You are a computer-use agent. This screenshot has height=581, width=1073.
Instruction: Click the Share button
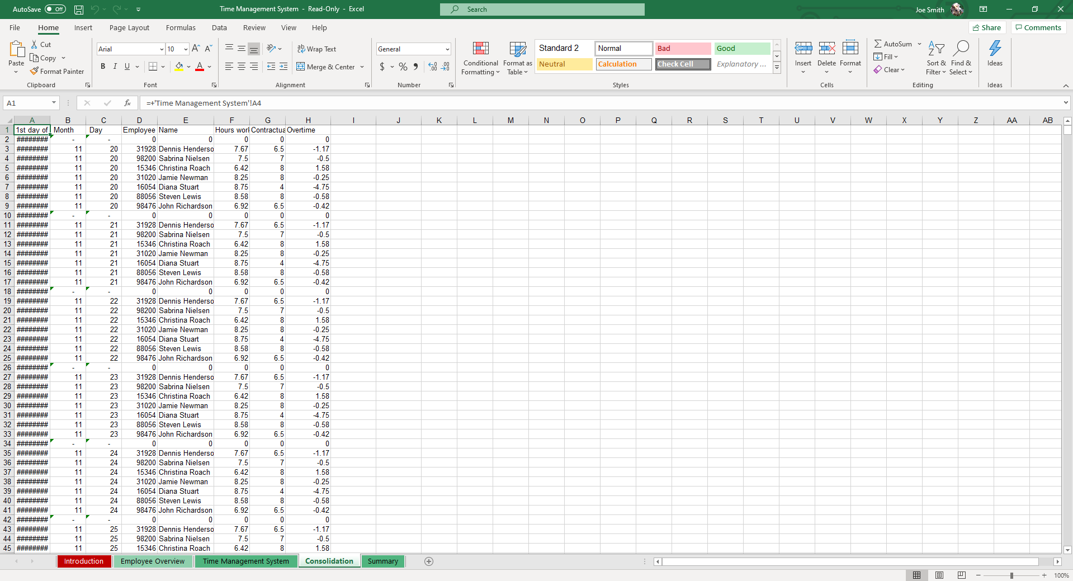987,28
